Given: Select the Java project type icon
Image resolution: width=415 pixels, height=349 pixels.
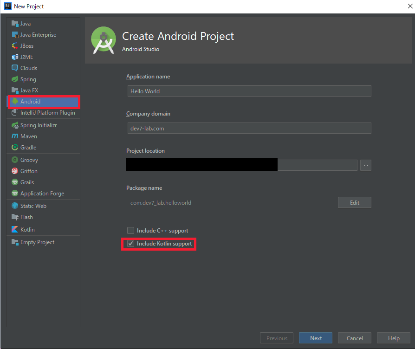Looking at the screenshot, I should (x=15, y=24).
